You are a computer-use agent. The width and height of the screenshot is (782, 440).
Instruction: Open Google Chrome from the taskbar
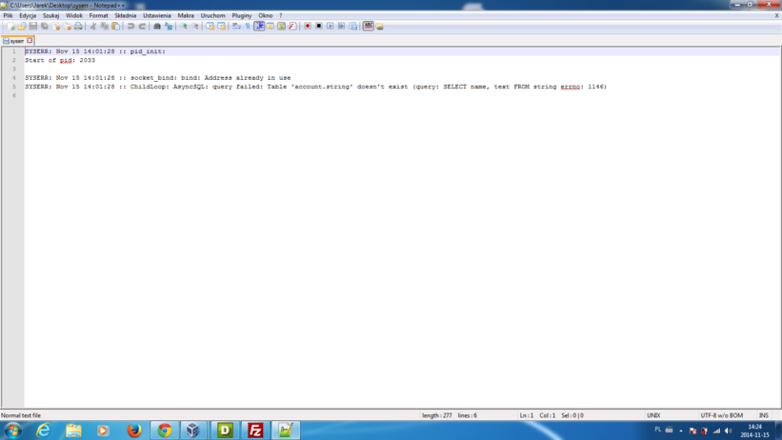[x=165, y=430]
